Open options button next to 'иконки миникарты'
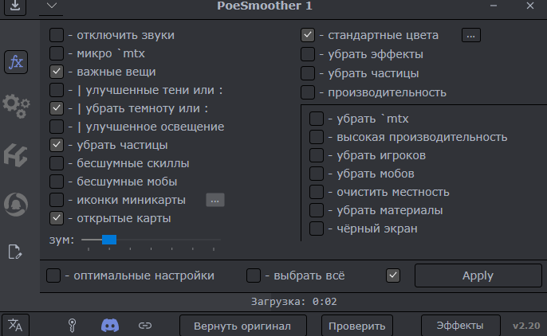 215,200
